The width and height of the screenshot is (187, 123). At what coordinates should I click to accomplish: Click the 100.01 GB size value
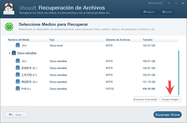(149, 61)
